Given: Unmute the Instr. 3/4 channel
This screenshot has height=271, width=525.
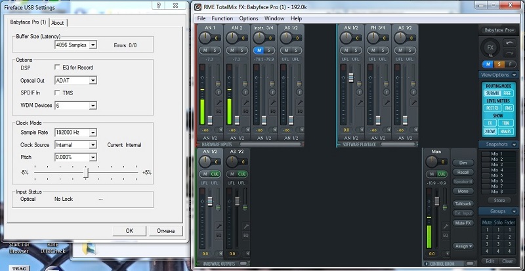Looking at the screenshot, I should [258, 50].
